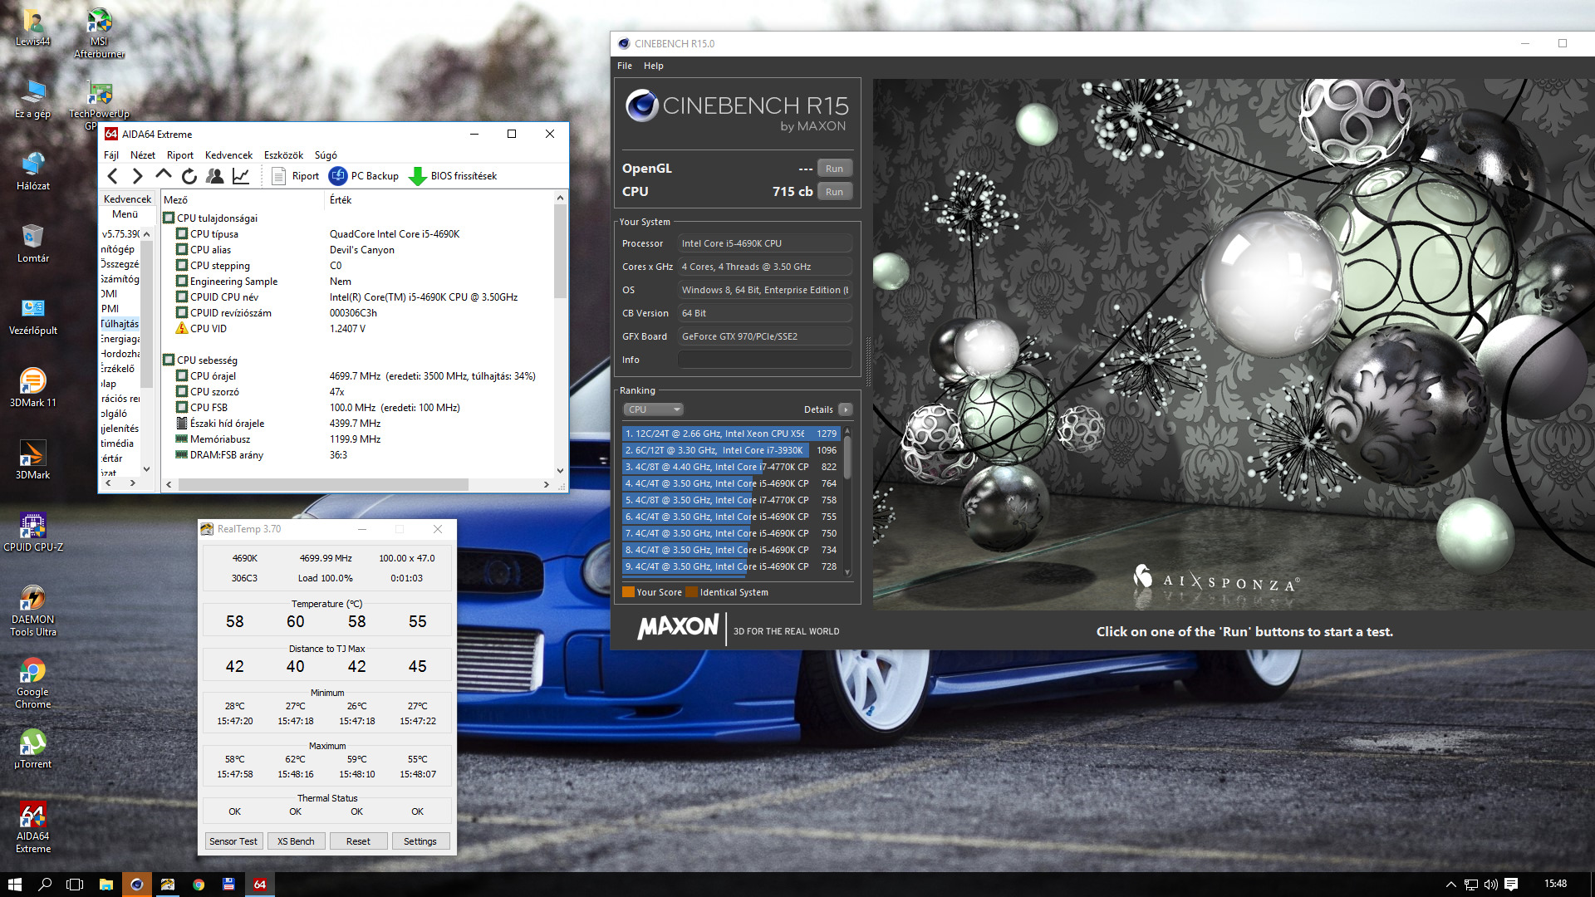Open the Nézet menu
This screenshot has width=1595, height=897.
pos(143,155)
